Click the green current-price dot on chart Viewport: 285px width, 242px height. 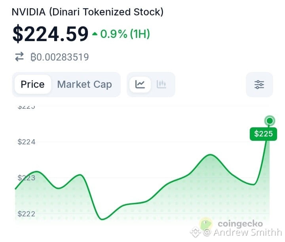click(x=270, y=121)
